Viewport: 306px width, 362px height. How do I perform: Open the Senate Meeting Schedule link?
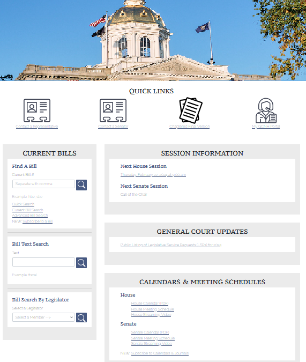click(153, 338)
